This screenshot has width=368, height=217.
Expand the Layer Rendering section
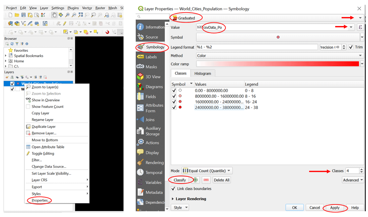(173, 199)
